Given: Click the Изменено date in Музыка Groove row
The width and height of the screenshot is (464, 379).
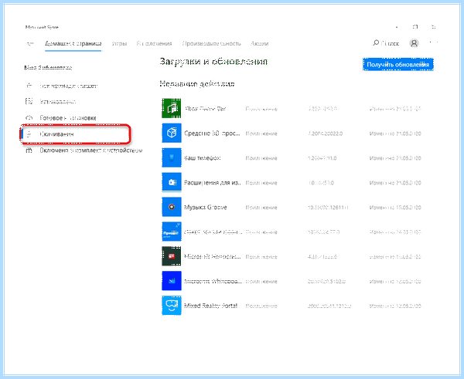Looking at the screenshot, I should 395,208.
